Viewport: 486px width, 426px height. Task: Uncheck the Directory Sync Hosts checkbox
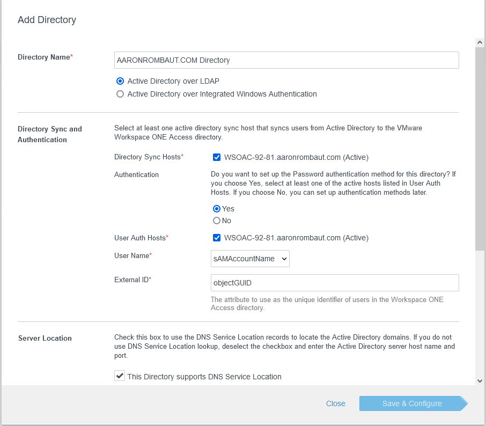pos(217,157)
